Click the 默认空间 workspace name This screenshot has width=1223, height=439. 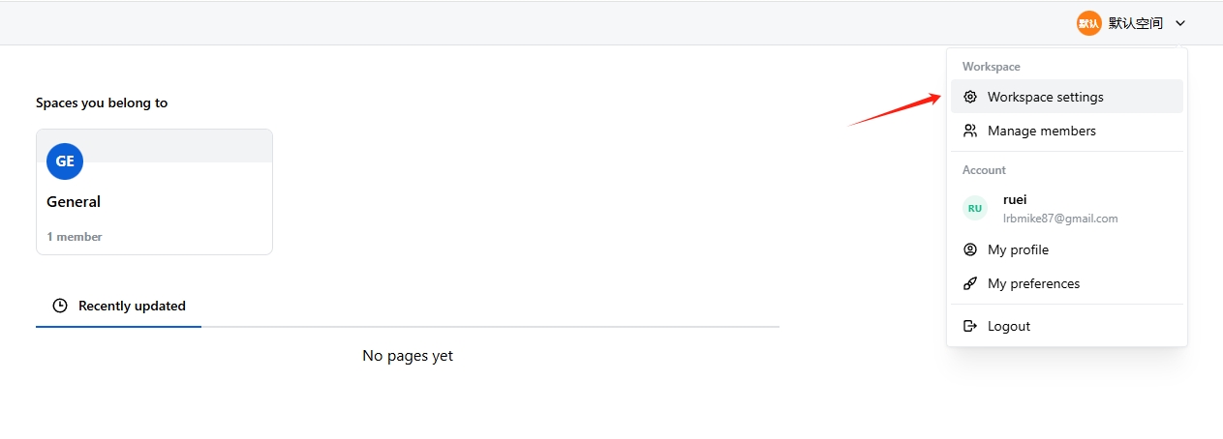pos(1135,23)
